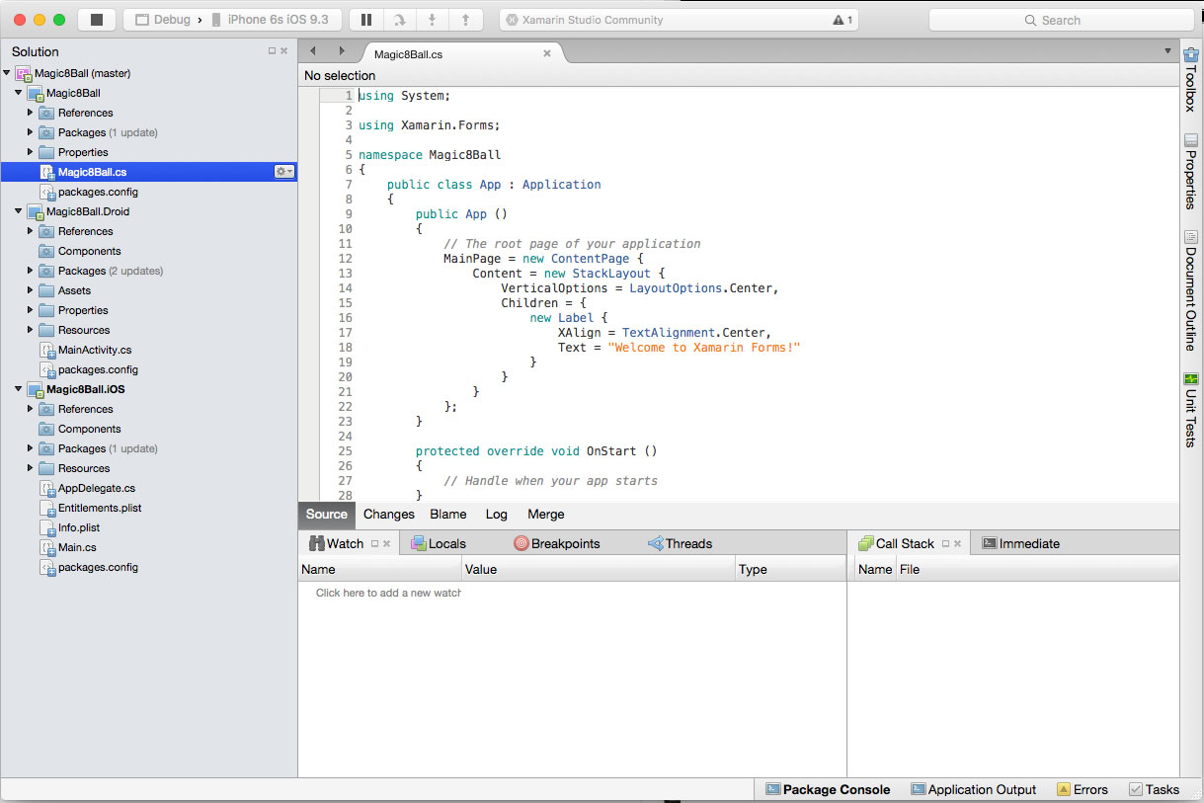
Task: Stop the debugging session
Action: pos(97,20)
